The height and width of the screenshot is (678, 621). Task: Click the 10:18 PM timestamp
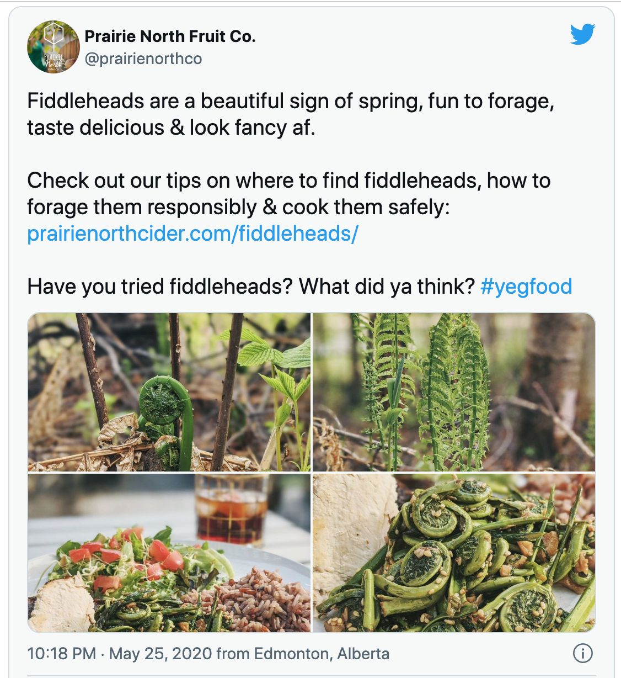(x=62, y=654)
